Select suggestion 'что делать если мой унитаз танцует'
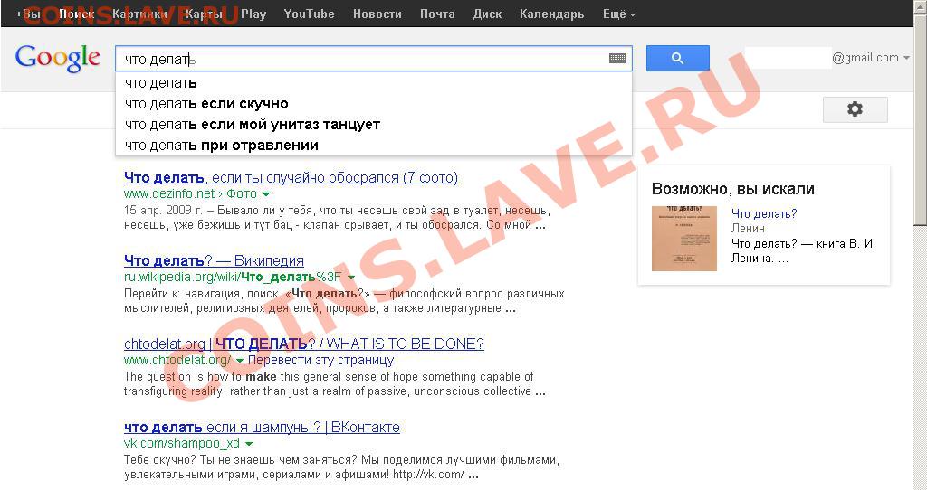 tap(374, 125)
